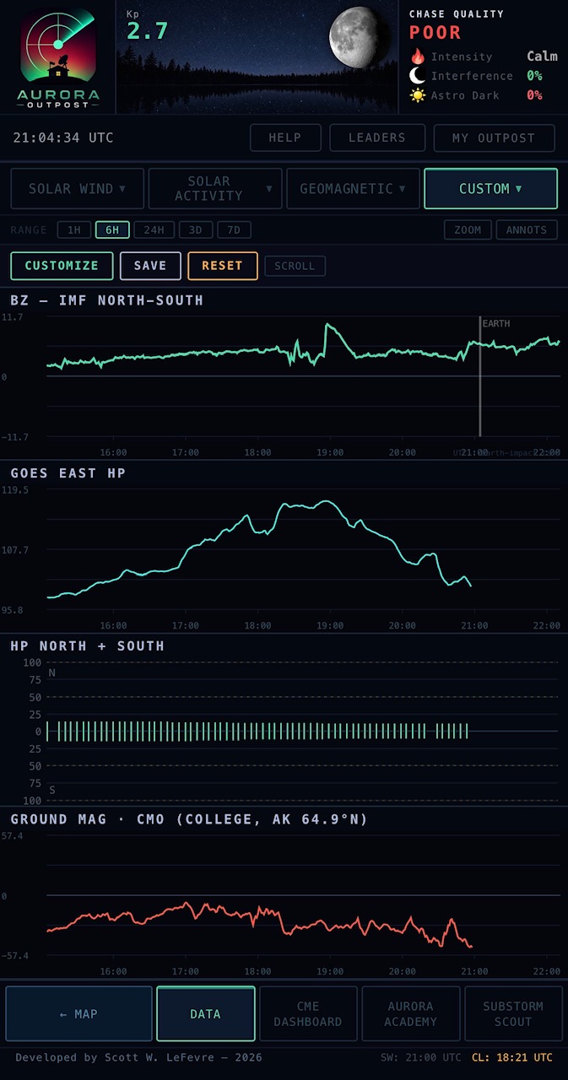Image resolution: width=568 pixels, height=1080 pixels.
Task: Set range to 6H
Action: coord(112,229)
